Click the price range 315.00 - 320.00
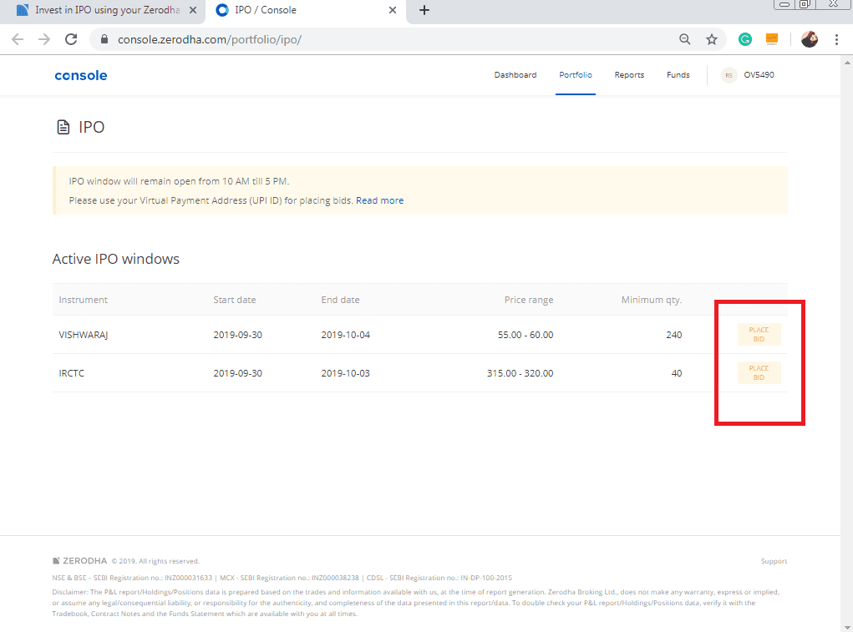Screen dimensions: 853x632 point(520,373)
